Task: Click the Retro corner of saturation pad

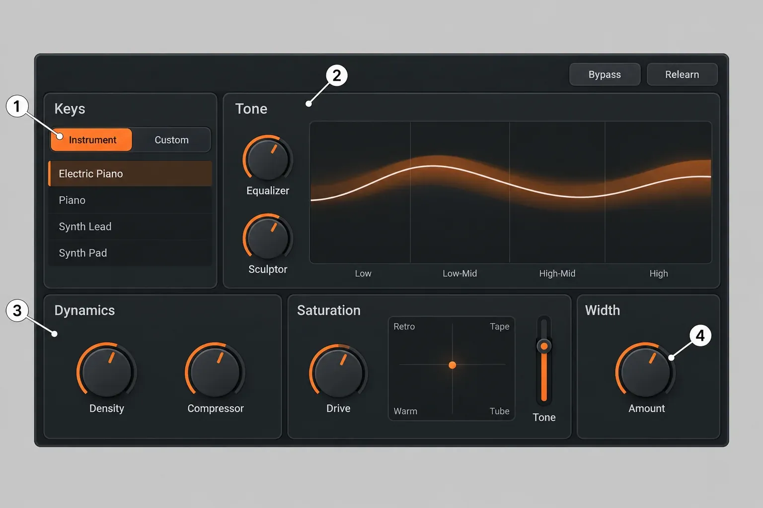Action: click(x=404, y=326)
